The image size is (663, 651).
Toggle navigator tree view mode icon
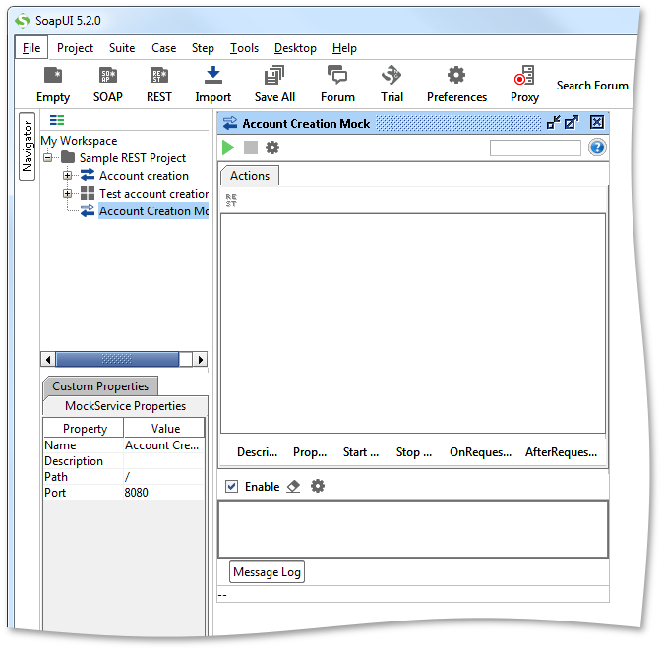coord(57,121)
